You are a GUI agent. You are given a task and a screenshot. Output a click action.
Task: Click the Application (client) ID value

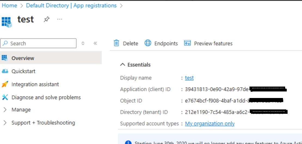(236, 89)
